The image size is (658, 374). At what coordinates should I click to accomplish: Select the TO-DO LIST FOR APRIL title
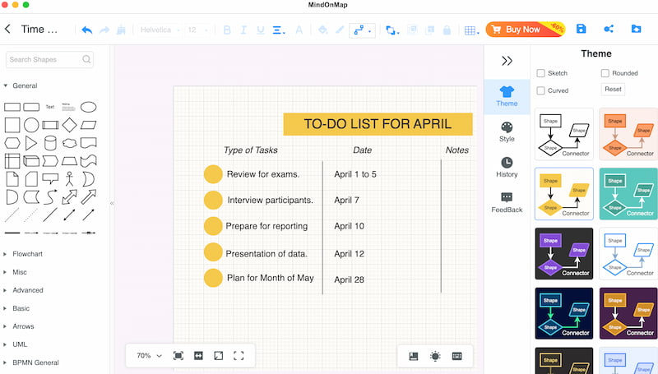[378, 124]
